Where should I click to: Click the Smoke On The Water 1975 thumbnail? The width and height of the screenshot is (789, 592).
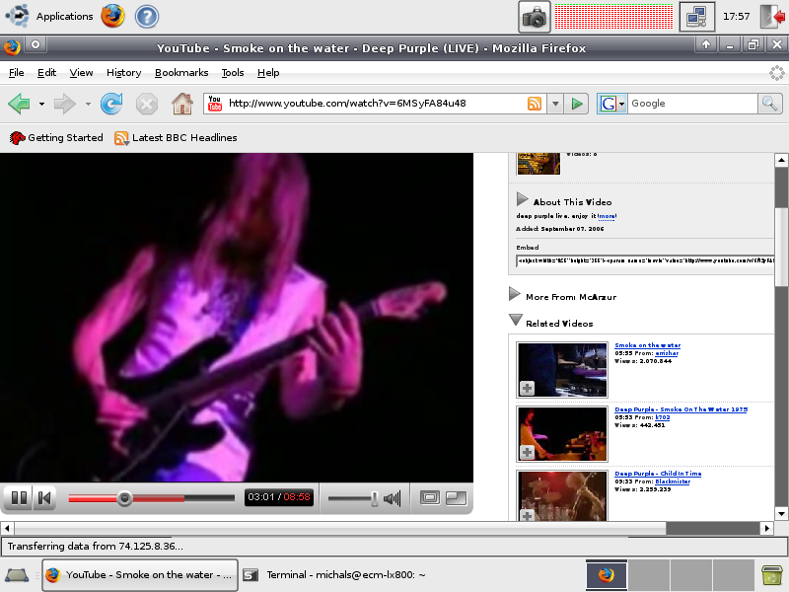tap(562, 434)
